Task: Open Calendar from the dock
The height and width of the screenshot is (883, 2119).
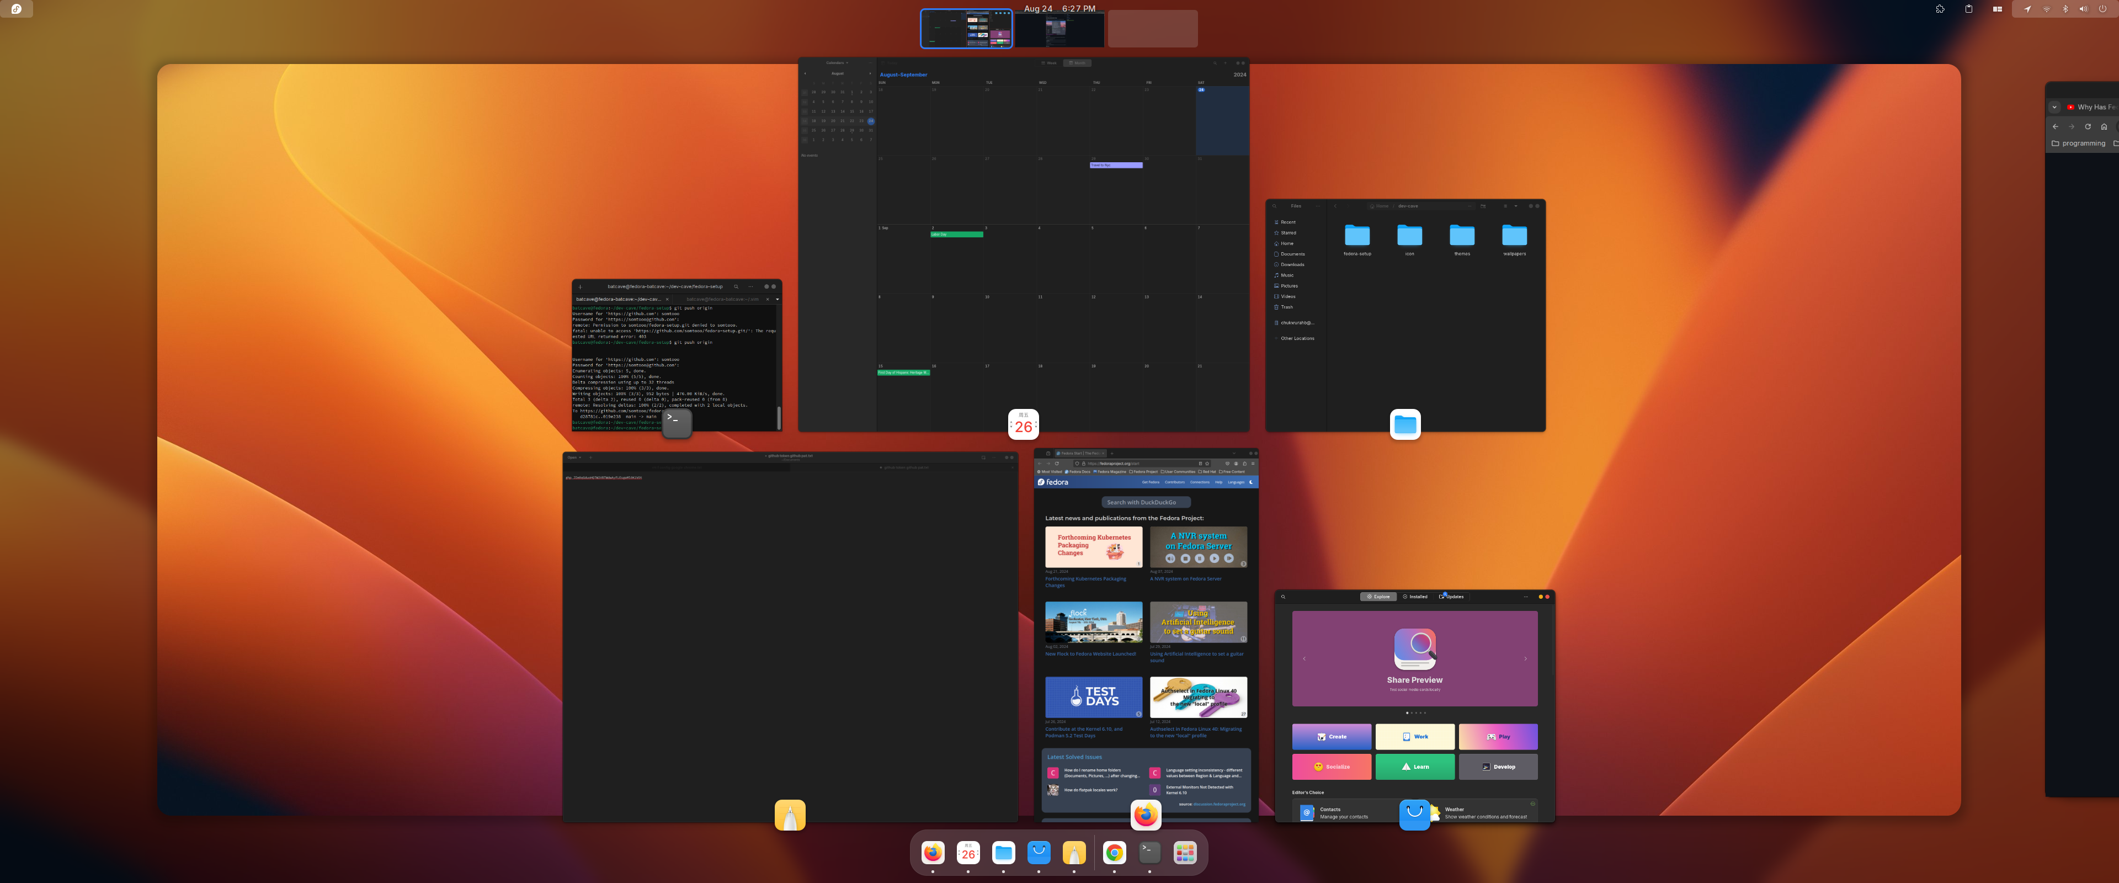Action: pyautogui.click(x=968, y=853)
